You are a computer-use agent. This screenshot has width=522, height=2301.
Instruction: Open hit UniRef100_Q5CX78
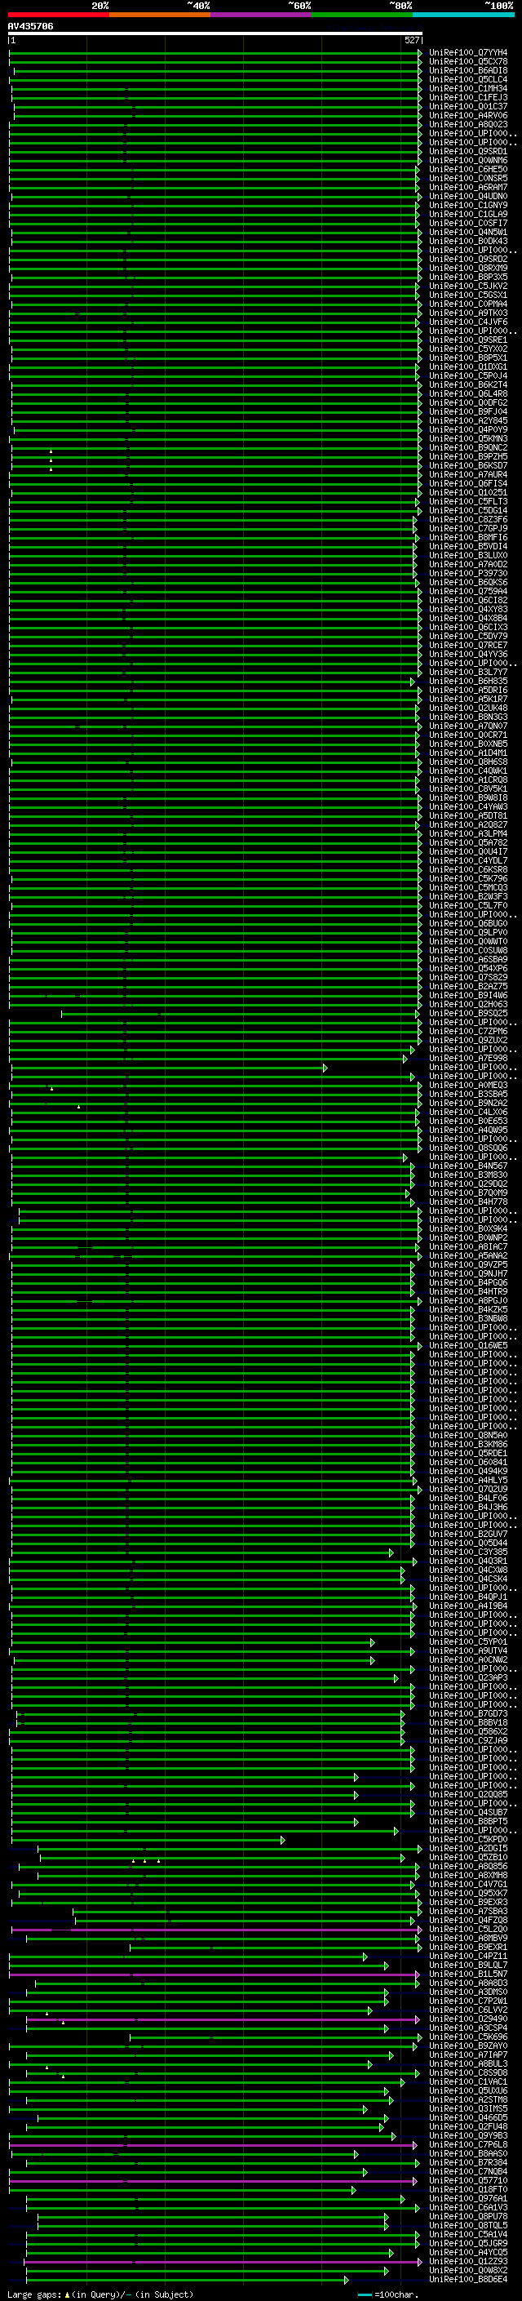[468, 62]
